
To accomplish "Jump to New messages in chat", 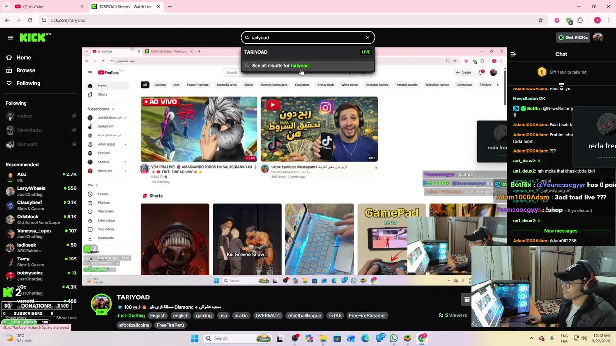I will (x=561, y=231).
